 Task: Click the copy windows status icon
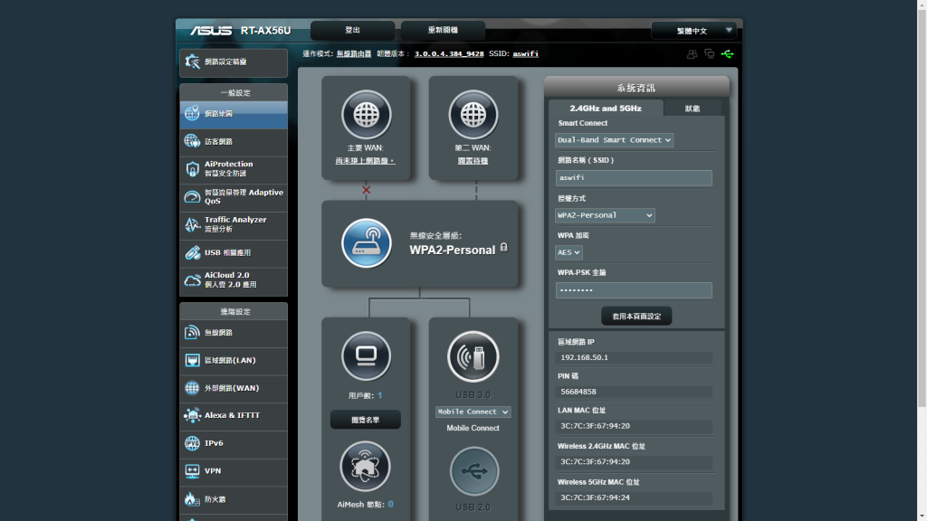point(710,53)
